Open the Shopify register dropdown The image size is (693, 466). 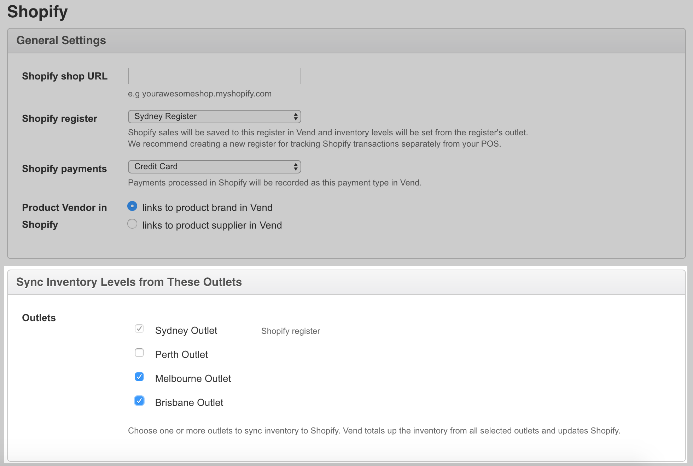click(x=214, y=117)
